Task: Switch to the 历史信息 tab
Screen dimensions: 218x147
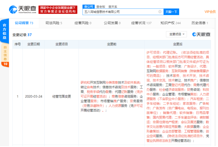Action: (x=200, y=23)
